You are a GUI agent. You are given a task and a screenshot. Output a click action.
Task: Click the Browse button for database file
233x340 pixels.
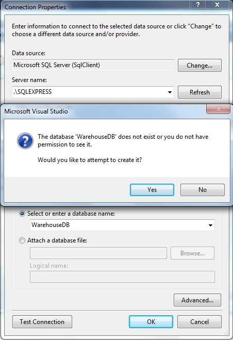point(192,253)
